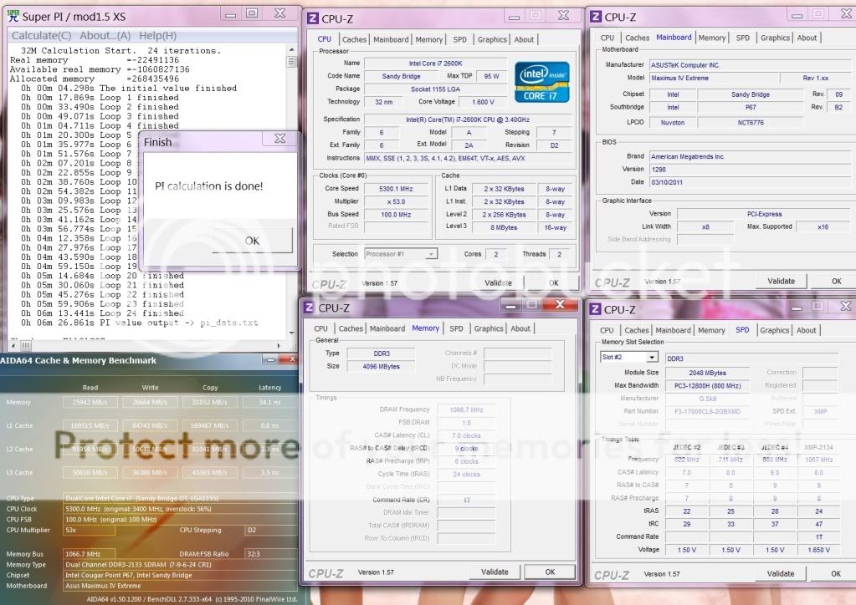Image resolution: width=856 pixels, height=605 pixels.
Task: Click the Z logo of the CPU-Z Mainboard window
Action: point(596,17)
